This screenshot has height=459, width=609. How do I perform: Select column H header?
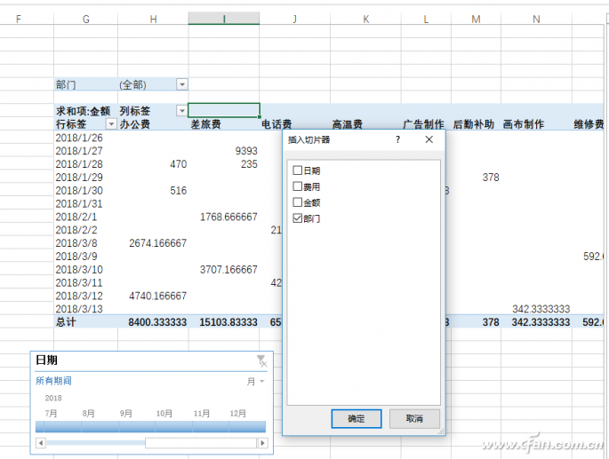click(x=154, y=19)
